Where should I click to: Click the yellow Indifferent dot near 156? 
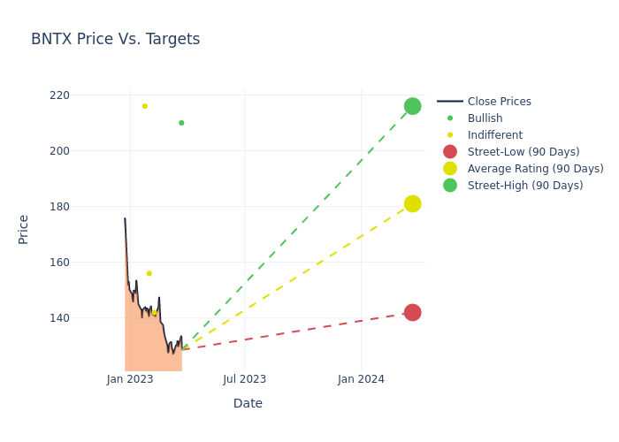coord(149,273)
